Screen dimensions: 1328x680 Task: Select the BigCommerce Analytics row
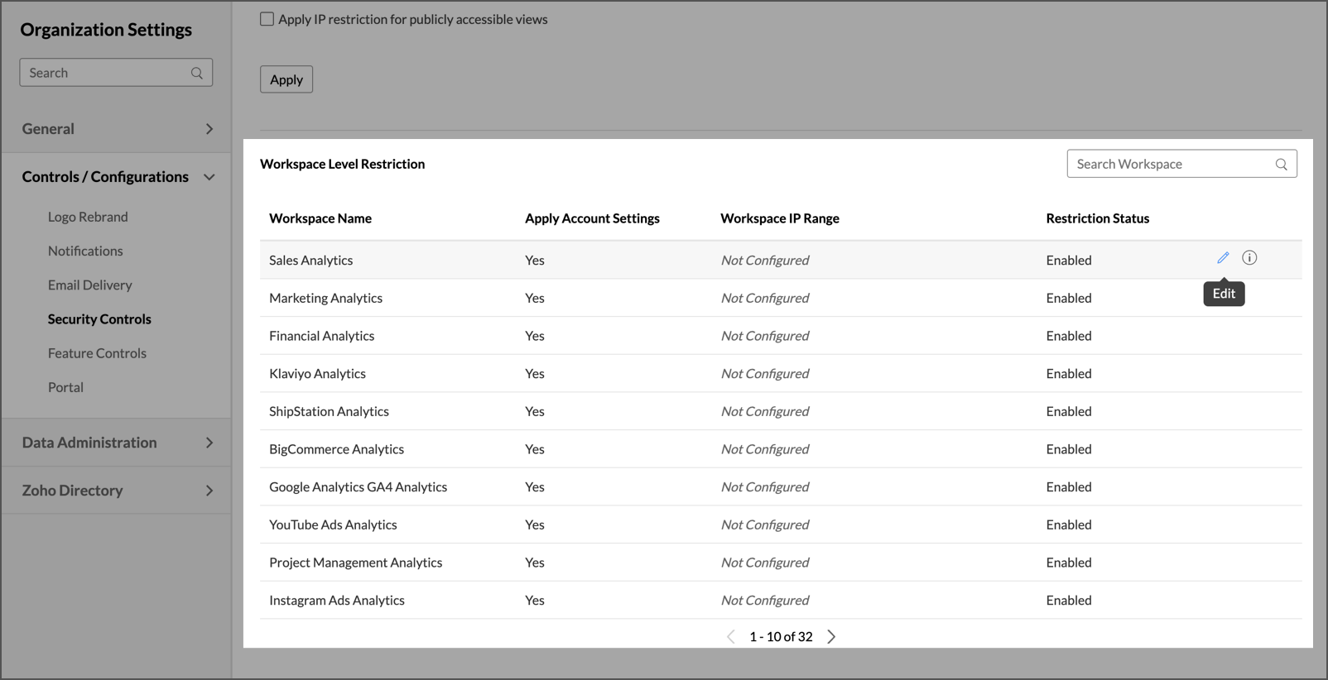tap(781, 449)
